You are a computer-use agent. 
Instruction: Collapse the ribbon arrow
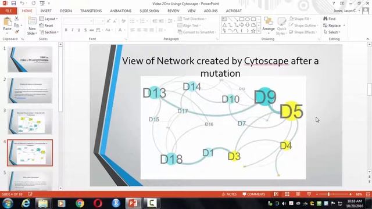368,39
